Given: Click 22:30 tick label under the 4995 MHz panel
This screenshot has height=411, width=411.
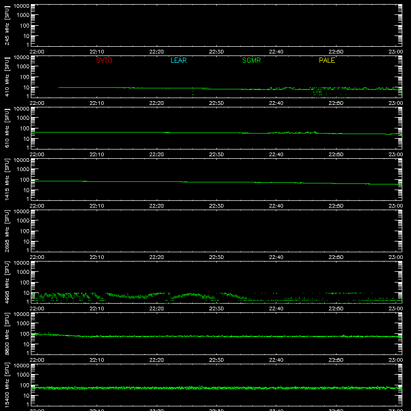Looking at the screenshot, I should [x=216, y=309].
